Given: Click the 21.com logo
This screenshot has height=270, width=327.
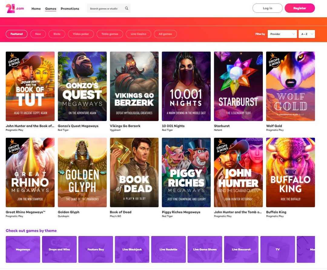Looking at the screenshot, I should click(x=15, y=8).
